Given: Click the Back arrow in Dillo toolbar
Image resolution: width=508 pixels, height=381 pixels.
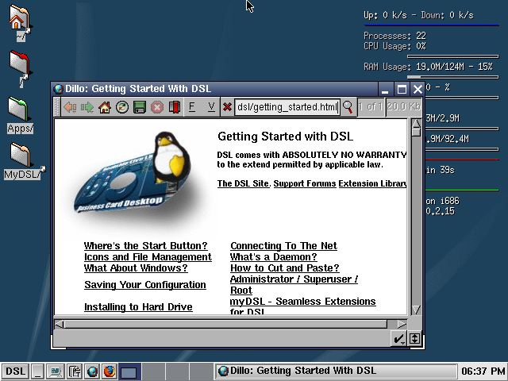Looking at the screenshot, I should [70, 107].
